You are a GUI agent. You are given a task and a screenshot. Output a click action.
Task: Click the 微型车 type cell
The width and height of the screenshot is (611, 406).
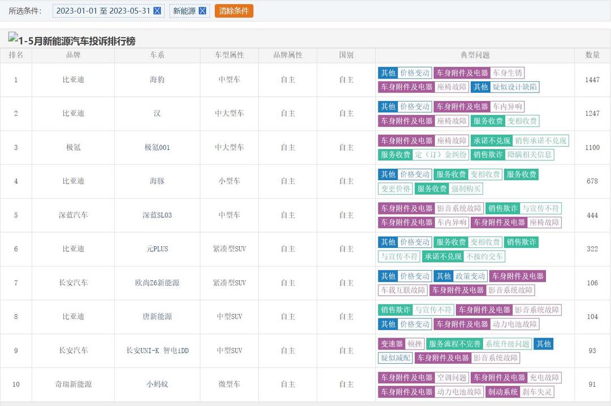(229, 384)
